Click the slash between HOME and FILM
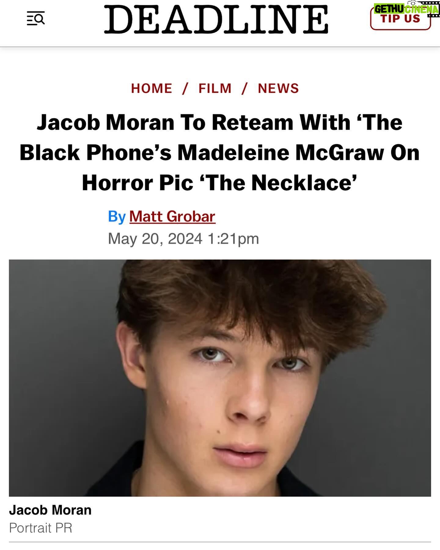Viewport: 440px width, 550px height. tap(185, 89)
